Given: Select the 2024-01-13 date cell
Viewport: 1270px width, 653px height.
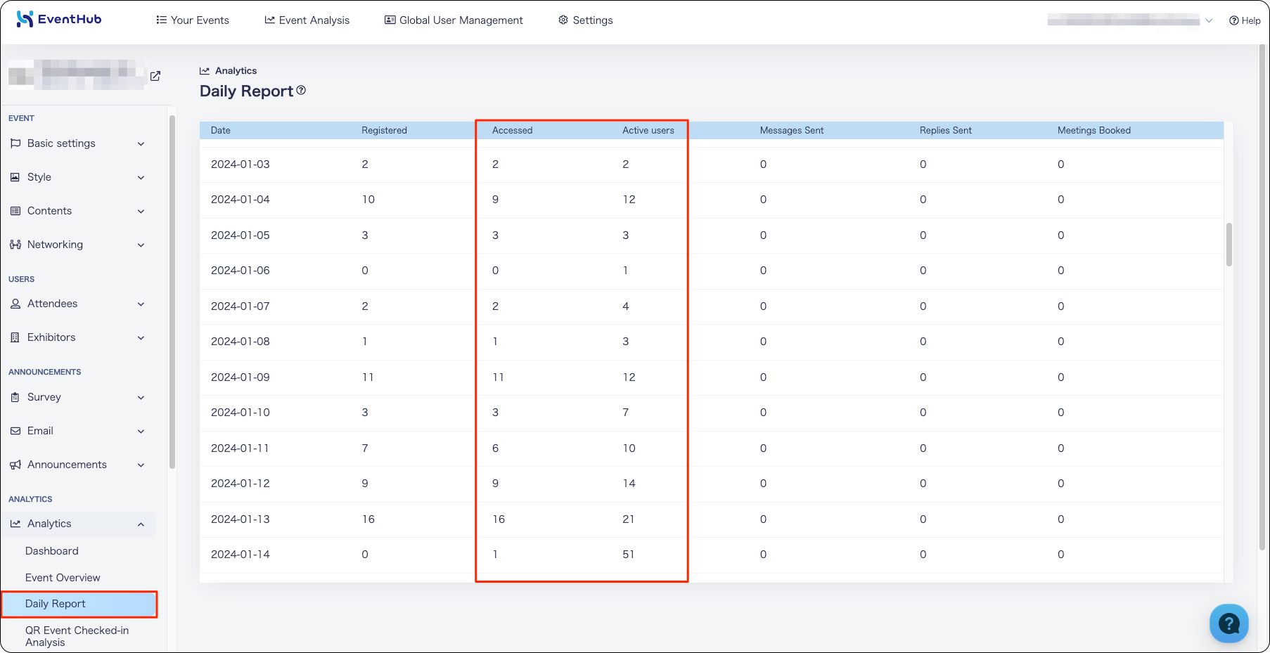Looking at the screenshot, I should (240, 519).
